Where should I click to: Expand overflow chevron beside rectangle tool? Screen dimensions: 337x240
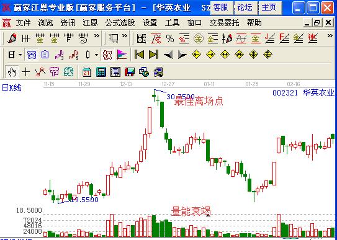point(125,36)
